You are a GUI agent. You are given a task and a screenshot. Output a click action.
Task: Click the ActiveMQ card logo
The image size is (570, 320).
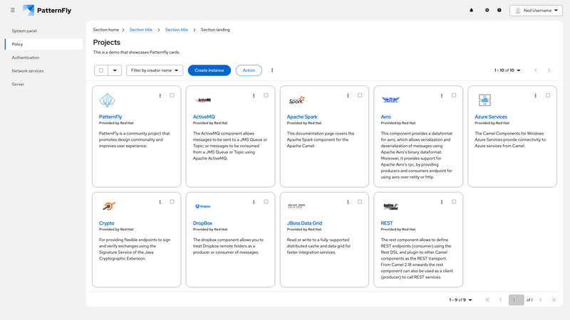202,100
